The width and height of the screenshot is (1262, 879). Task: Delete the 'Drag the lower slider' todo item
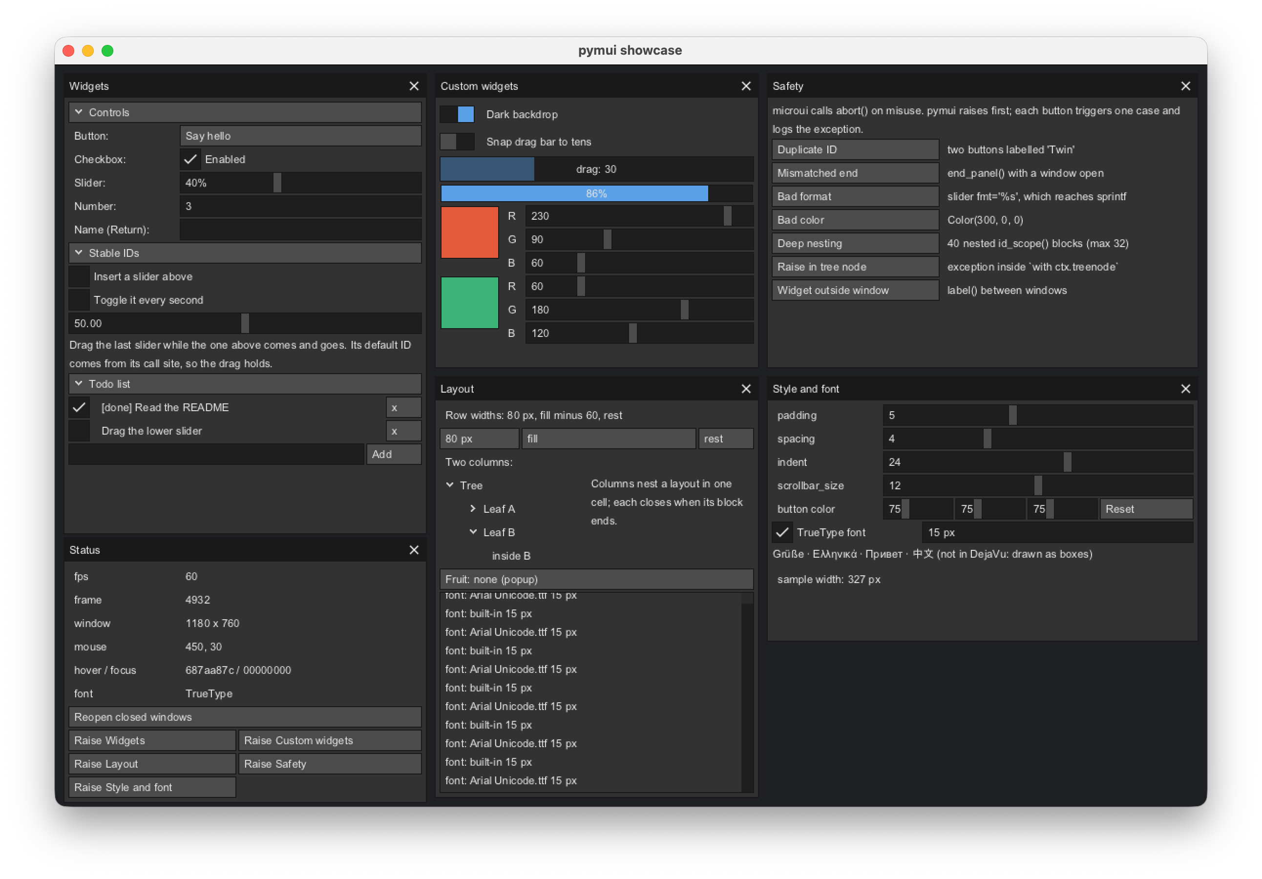(403, 432)
